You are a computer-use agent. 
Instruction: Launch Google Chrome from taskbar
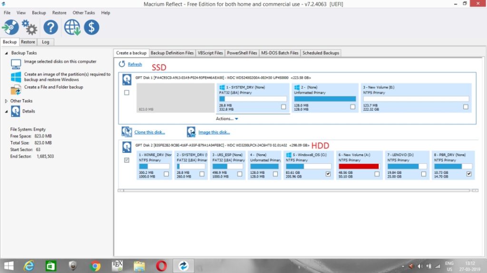coord(95,266)
